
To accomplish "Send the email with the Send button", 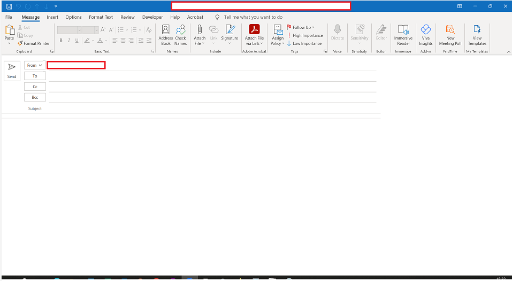I will click(12, 71).
